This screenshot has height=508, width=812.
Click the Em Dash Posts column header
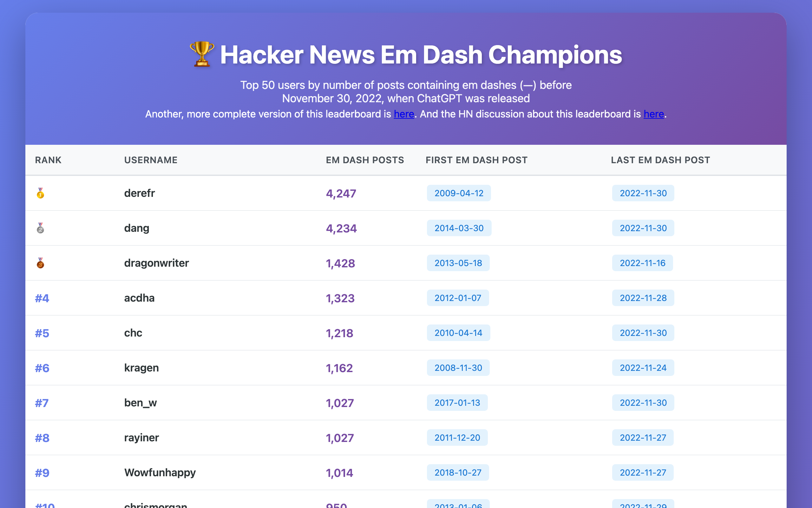tap(365, 160)
